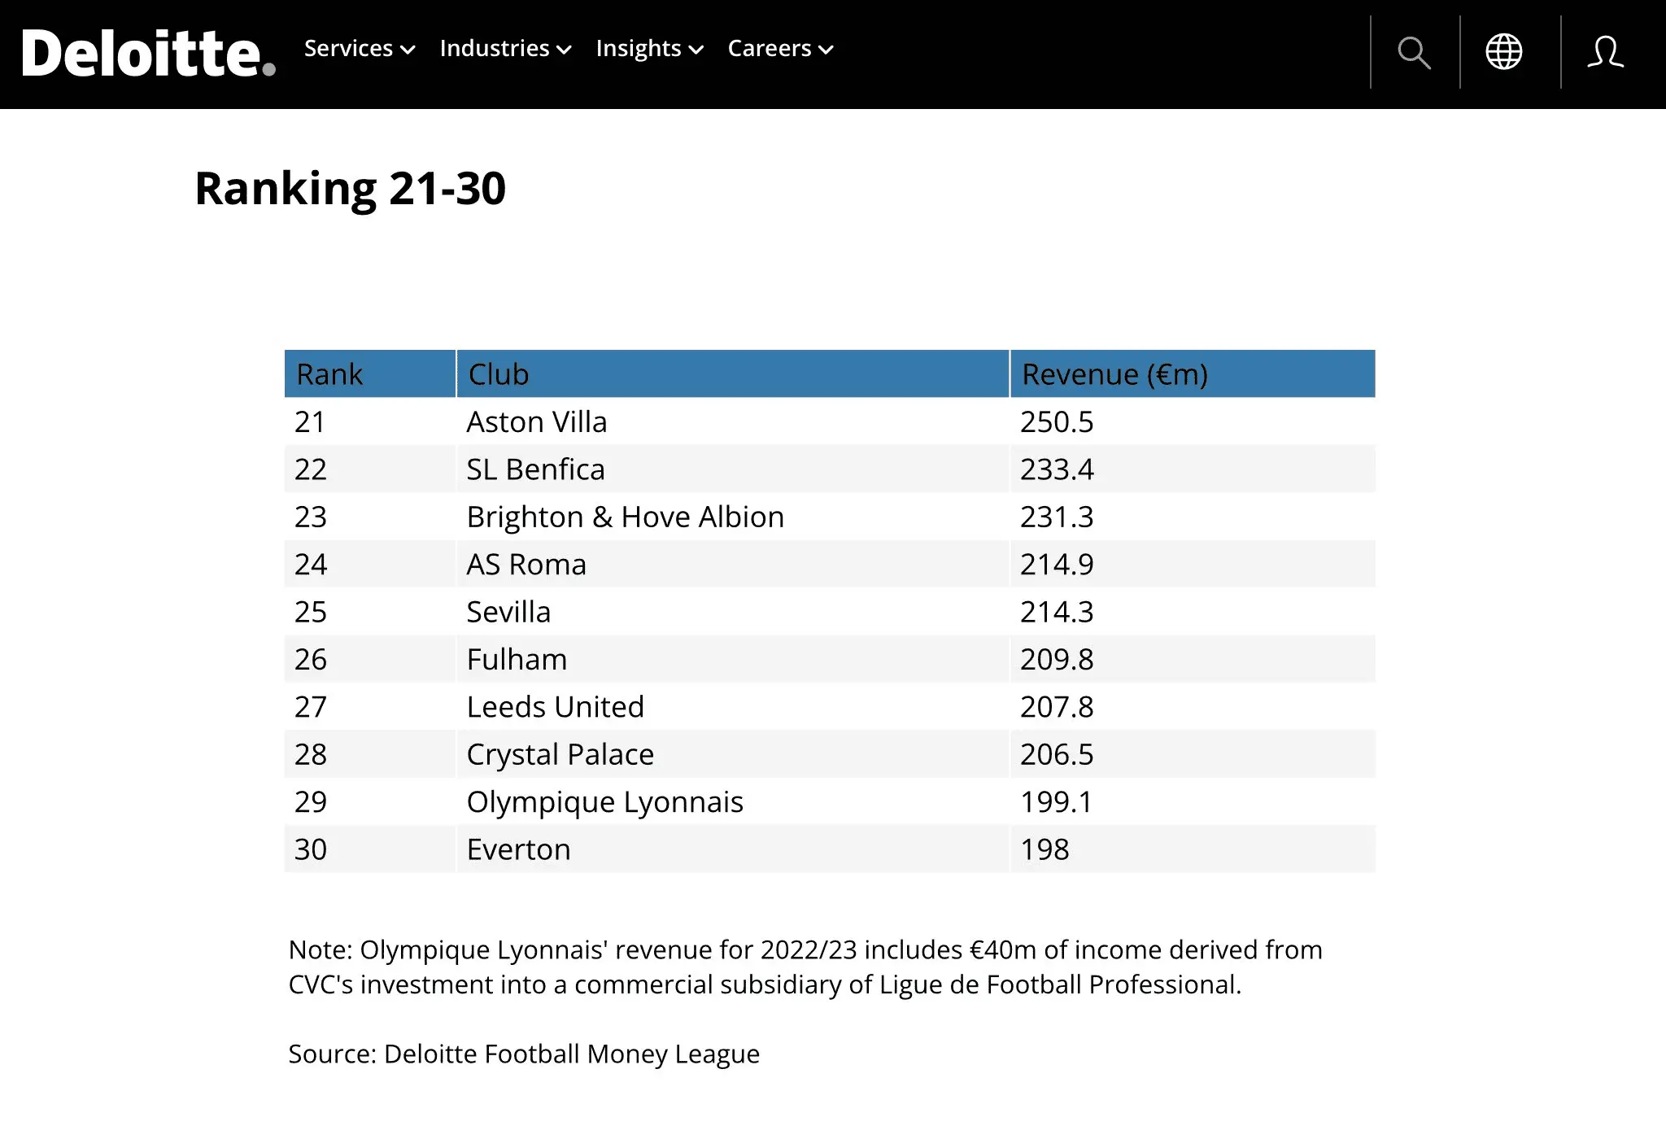Open the Careers menu
The image size is (1666, 1126).
[x=780, y=49]
